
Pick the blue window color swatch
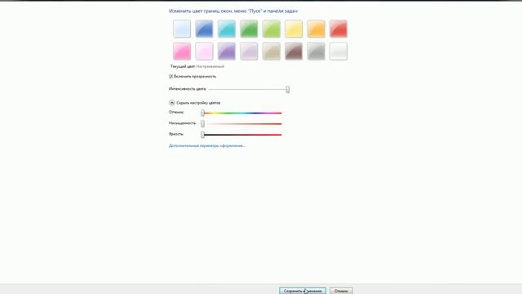(x=204, y=29)
